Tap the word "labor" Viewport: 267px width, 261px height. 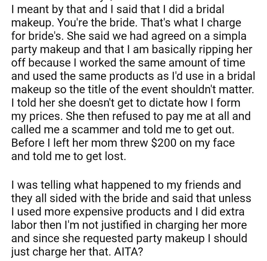click(24, 225)
